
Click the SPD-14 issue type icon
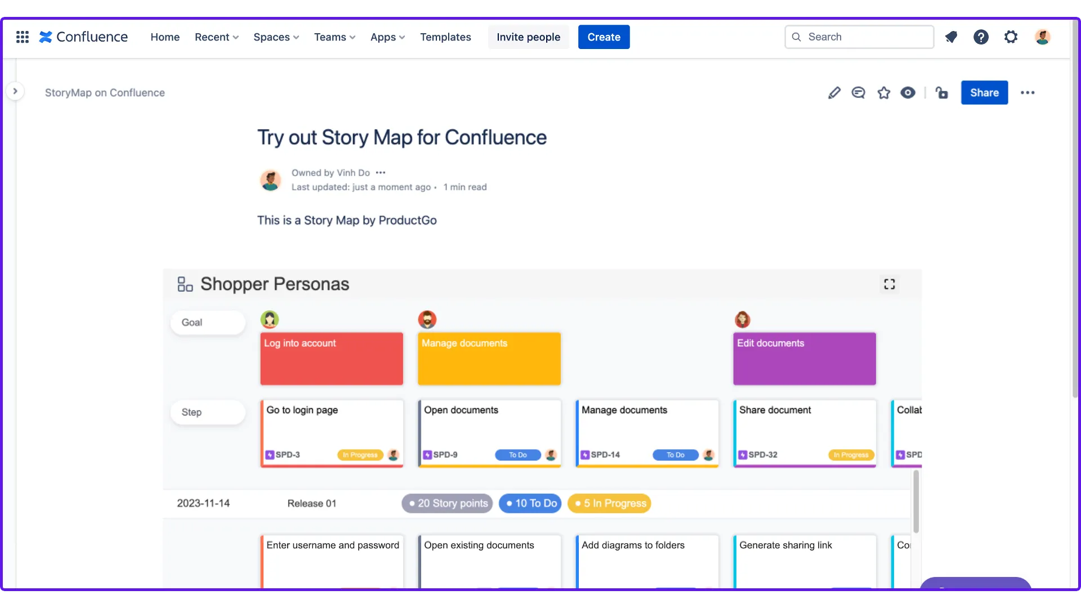(585, 455)
